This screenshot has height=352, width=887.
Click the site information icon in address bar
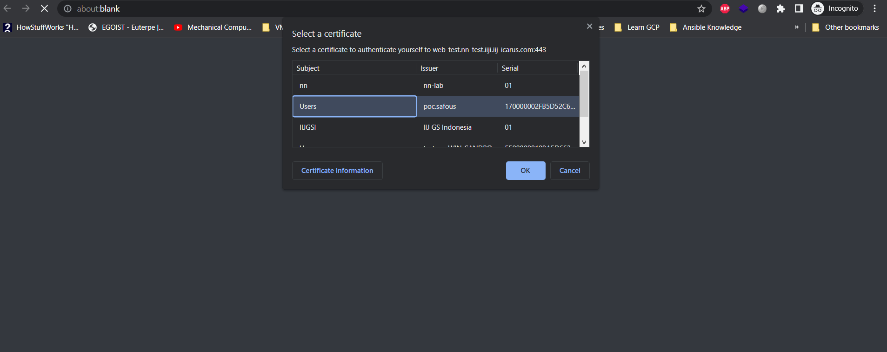(67, 8)
